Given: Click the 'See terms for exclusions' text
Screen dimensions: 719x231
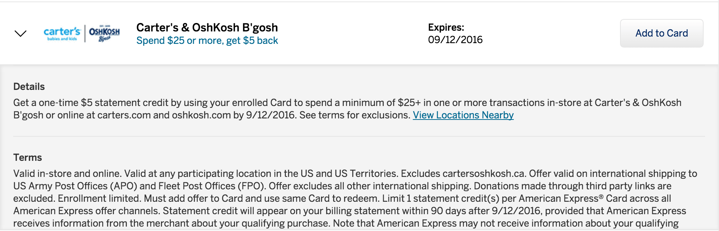Looking at the screenshot, I should (355, 115).
